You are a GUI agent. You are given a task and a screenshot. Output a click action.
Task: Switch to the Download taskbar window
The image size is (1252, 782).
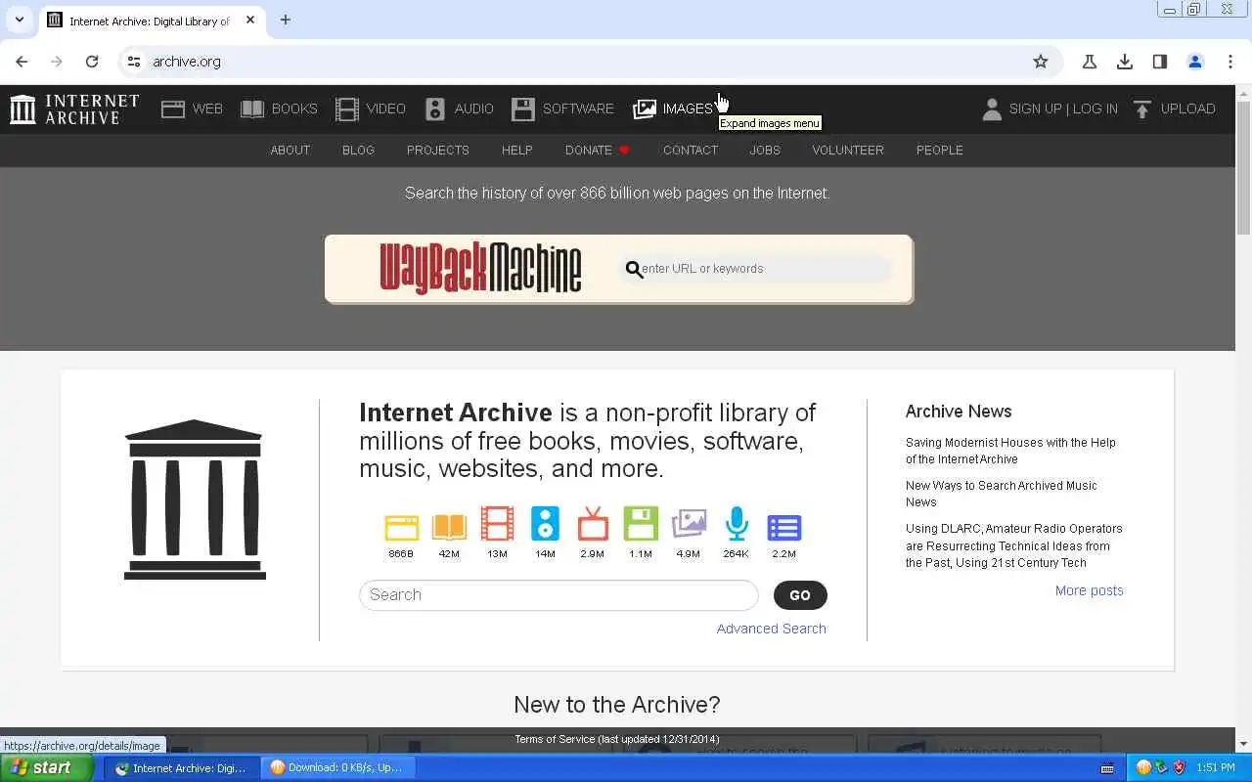click(x=337, y=767)
